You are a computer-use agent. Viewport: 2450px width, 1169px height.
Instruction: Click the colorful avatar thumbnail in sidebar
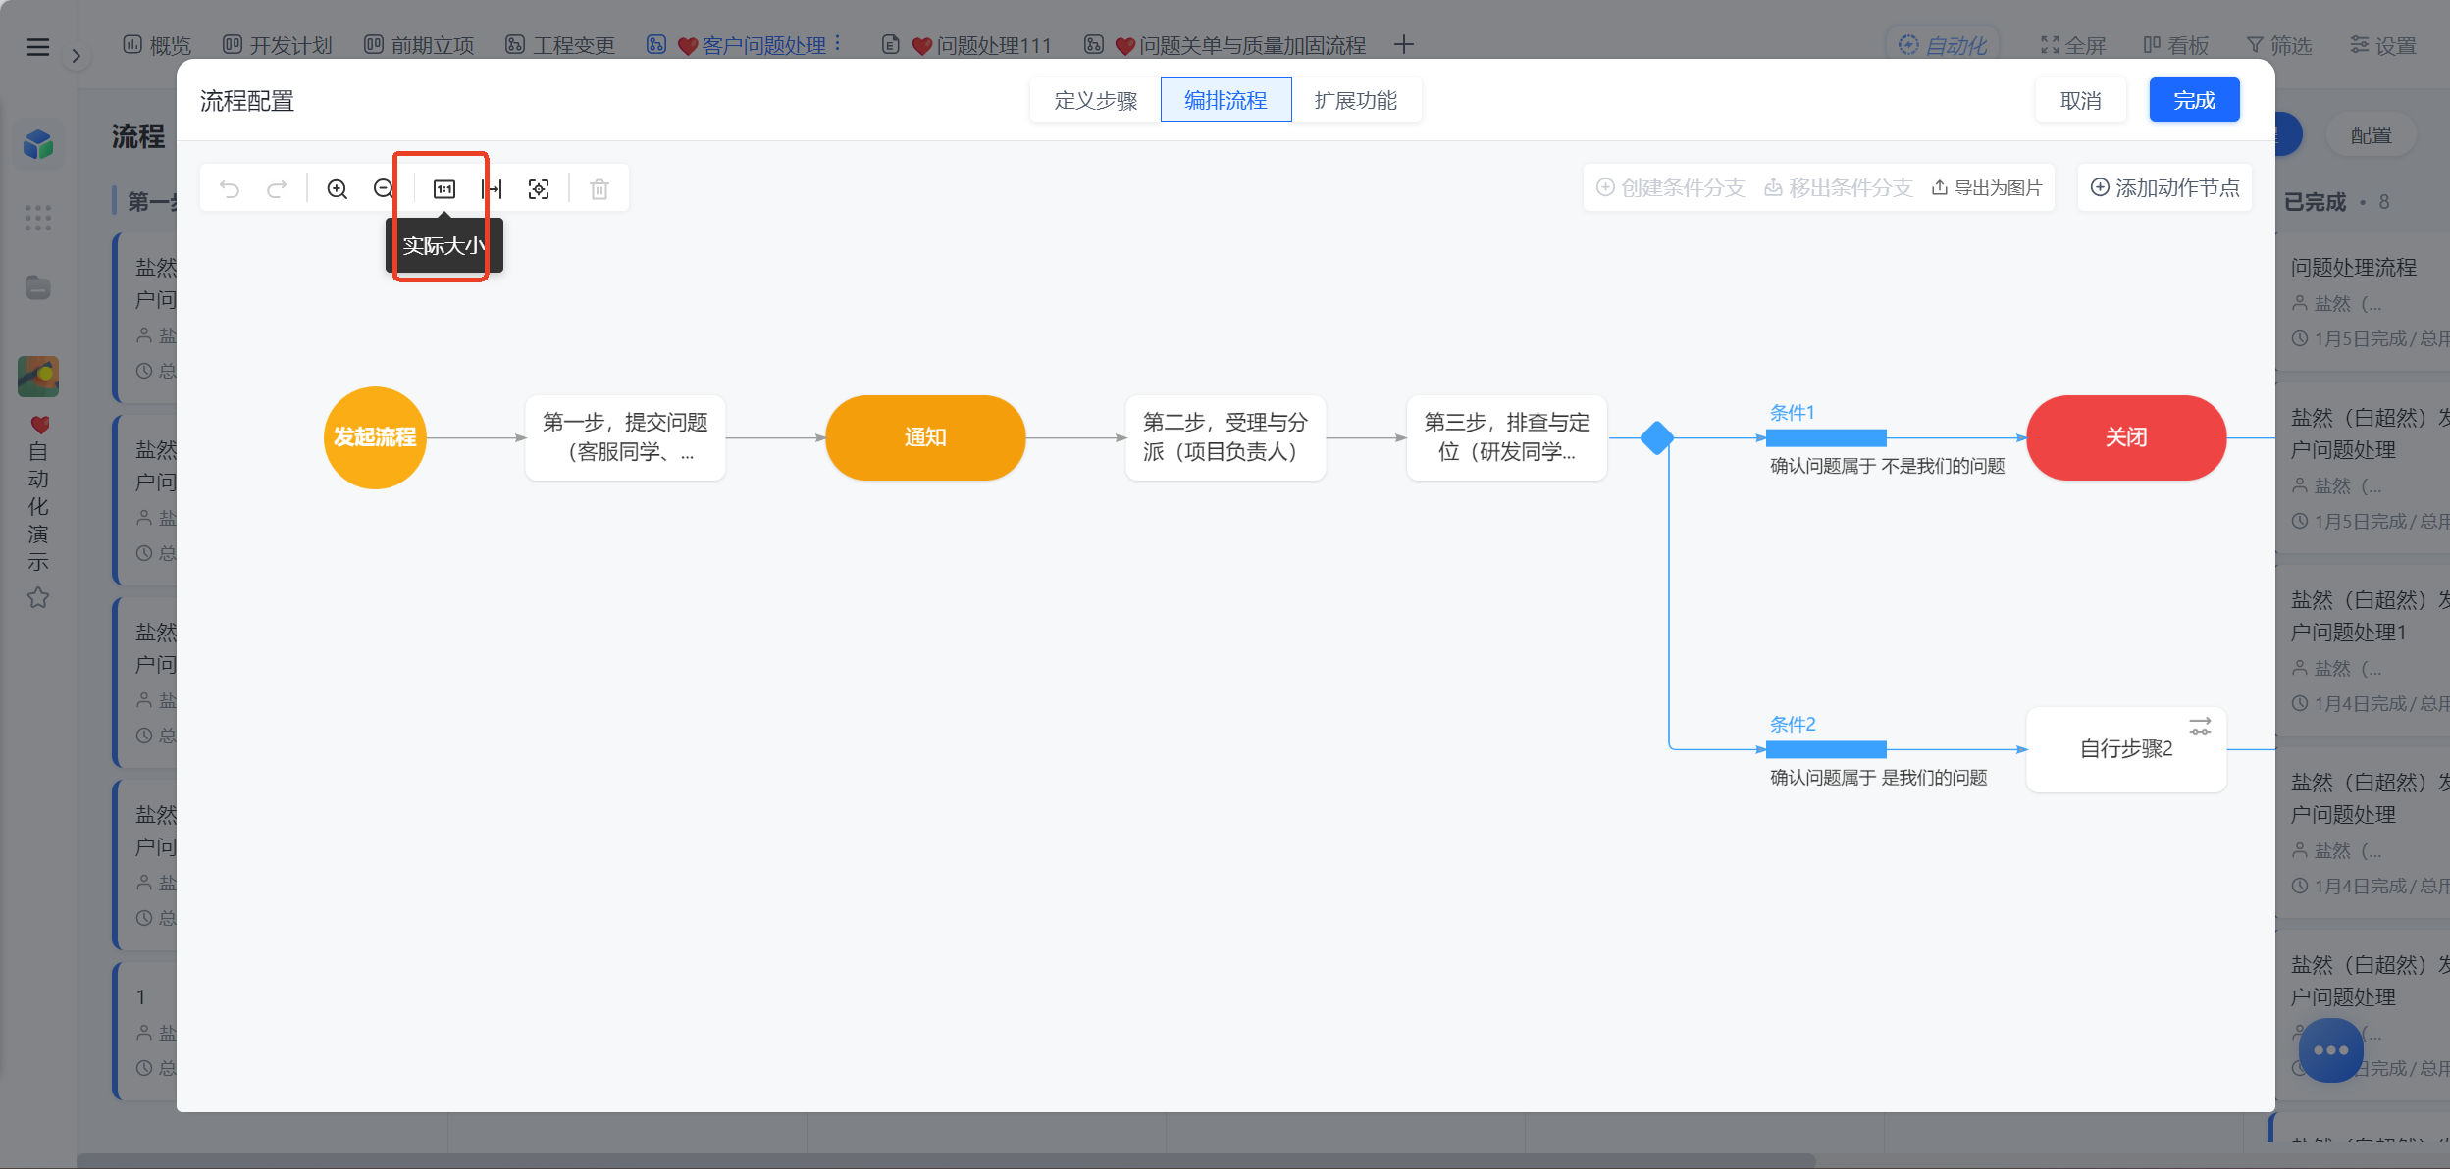tap(38, 377)
